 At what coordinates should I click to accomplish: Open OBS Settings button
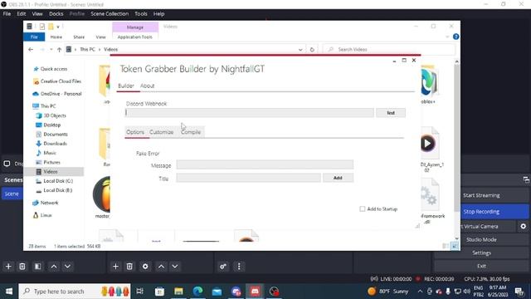point(481,252)
